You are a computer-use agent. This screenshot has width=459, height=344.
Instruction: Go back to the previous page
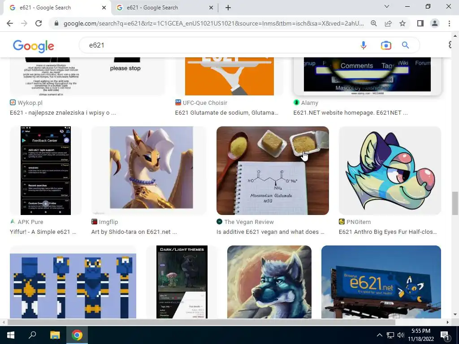(10, 23)
